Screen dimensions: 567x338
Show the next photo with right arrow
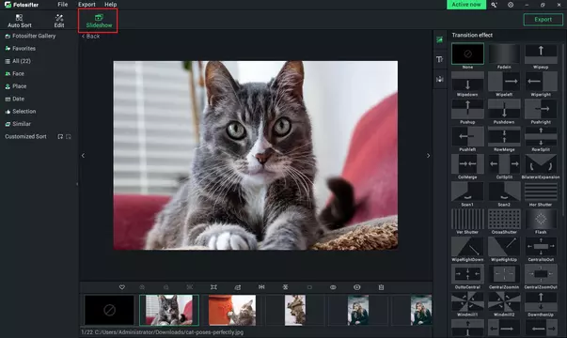click(x=428, y=156)
